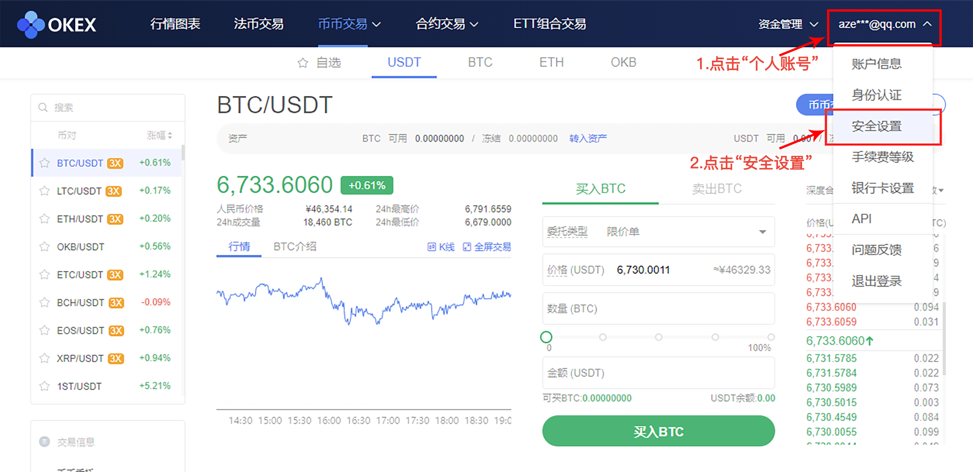Open the 深度合并 dropdown arrow

tap(941, 190)
